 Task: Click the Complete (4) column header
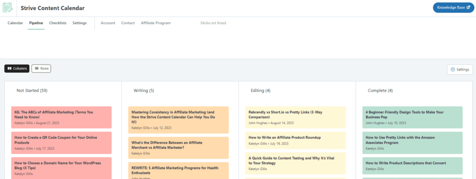coord(380,90)
